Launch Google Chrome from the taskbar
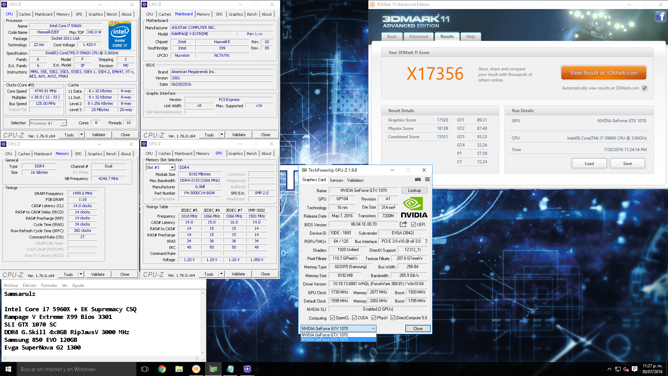The width and height of the screenshot is (668, 376). pyautogui.click(x=162, y=369)
